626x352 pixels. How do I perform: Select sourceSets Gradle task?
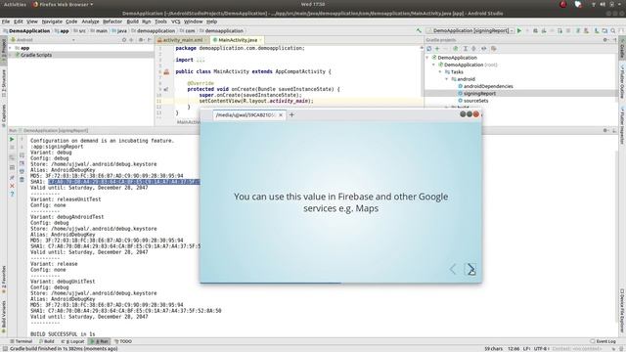475,101
